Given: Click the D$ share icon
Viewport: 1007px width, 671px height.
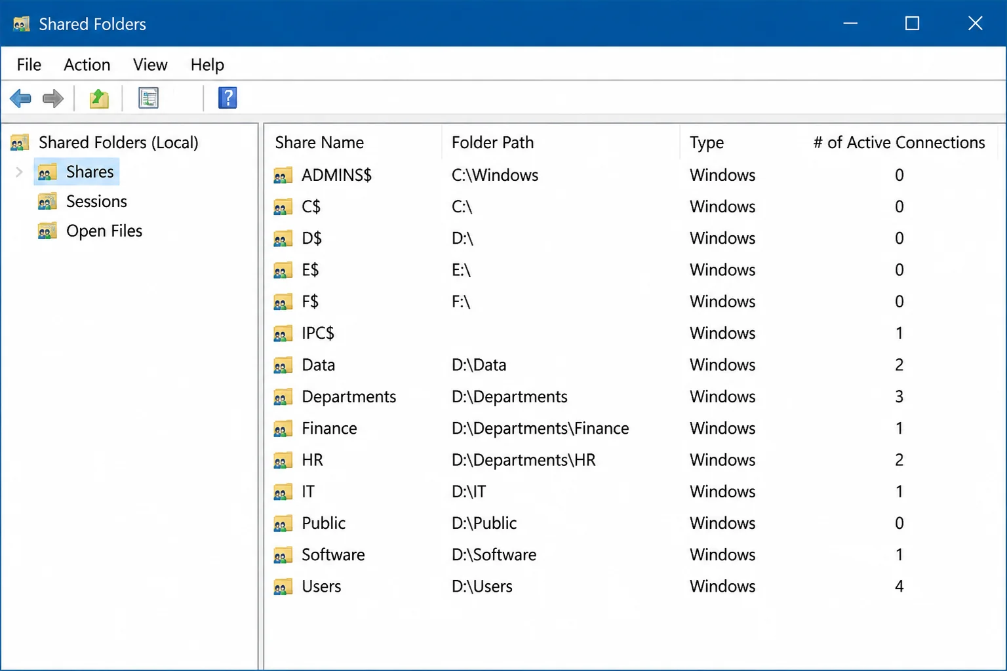Looking at the screenshot, I should 283,239.
